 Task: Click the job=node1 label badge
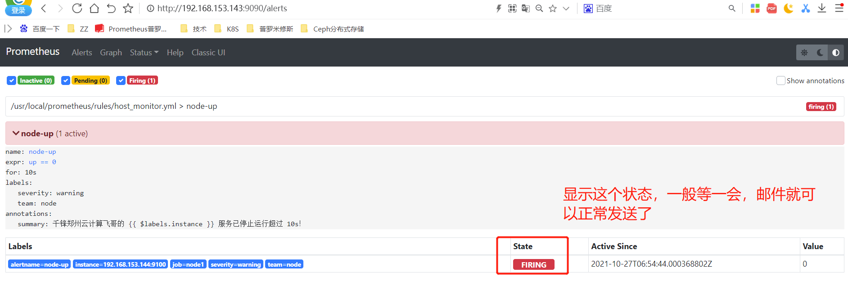click(188, 264)
